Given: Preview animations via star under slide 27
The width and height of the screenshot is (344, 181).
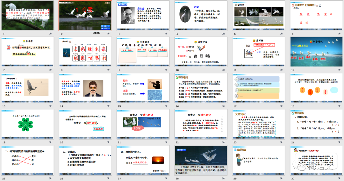Looking at the screenshot, I should click(x=166, y=178).
